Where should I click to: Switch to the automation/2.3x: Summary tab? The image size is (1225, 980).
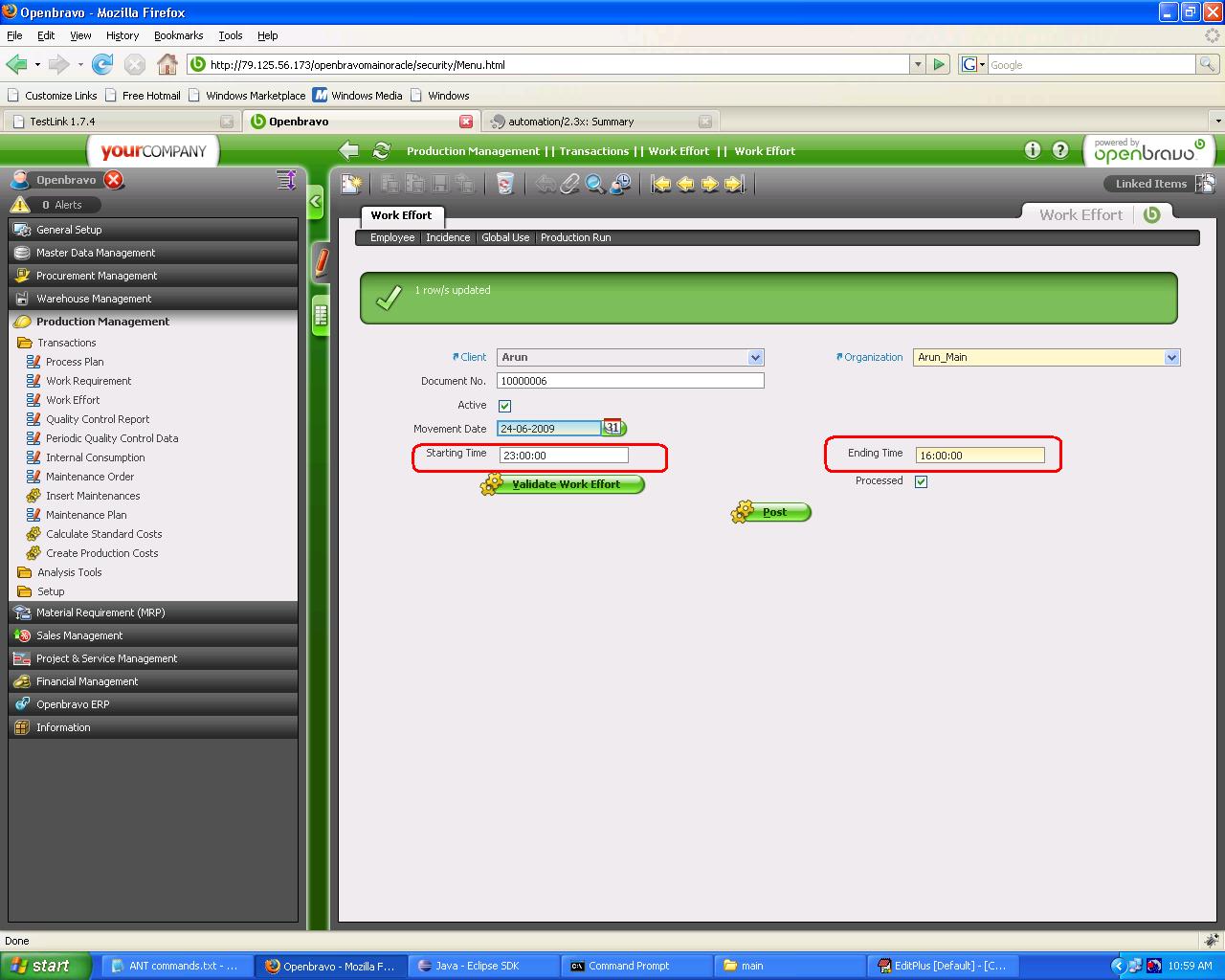600,122
